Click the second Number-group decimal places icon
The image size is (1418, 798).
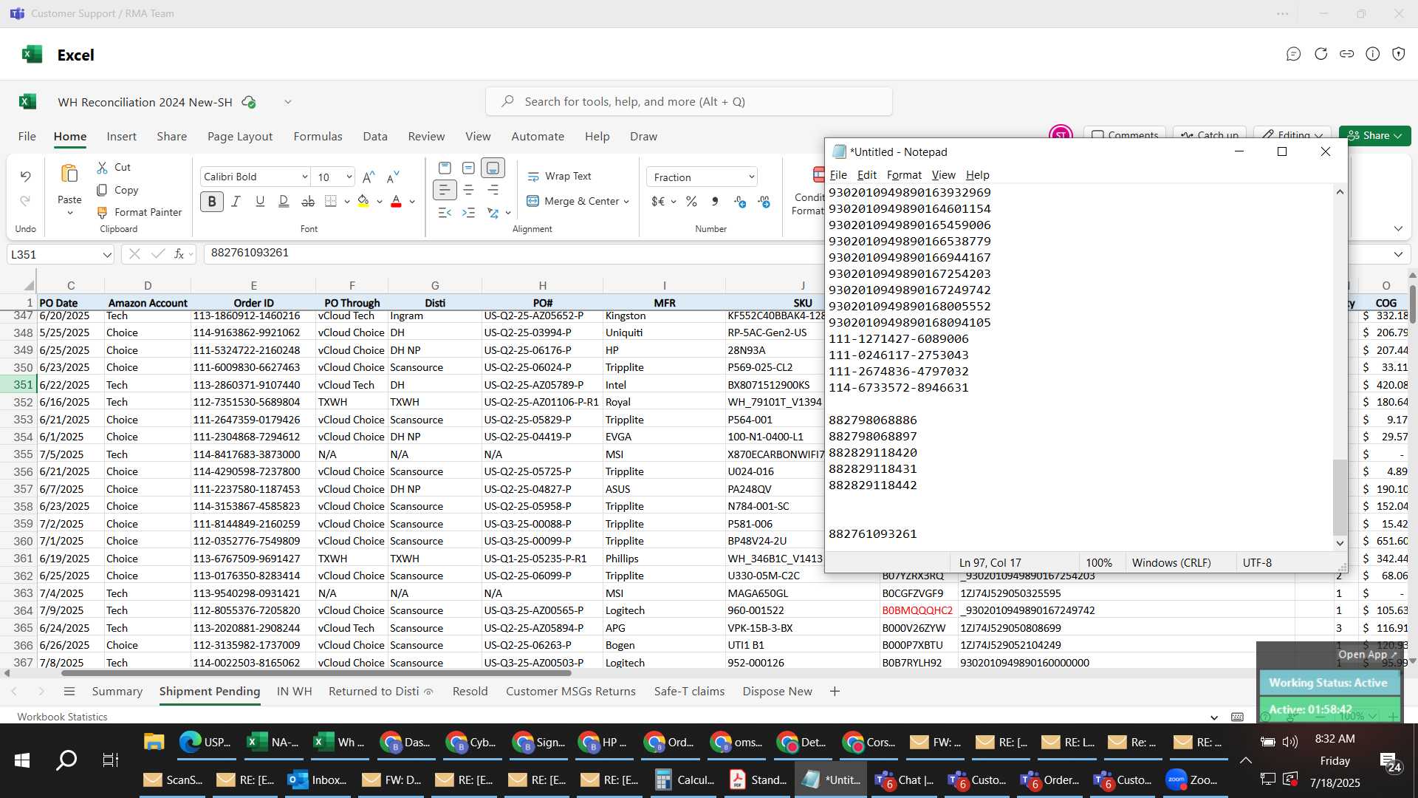pos(764,201)
